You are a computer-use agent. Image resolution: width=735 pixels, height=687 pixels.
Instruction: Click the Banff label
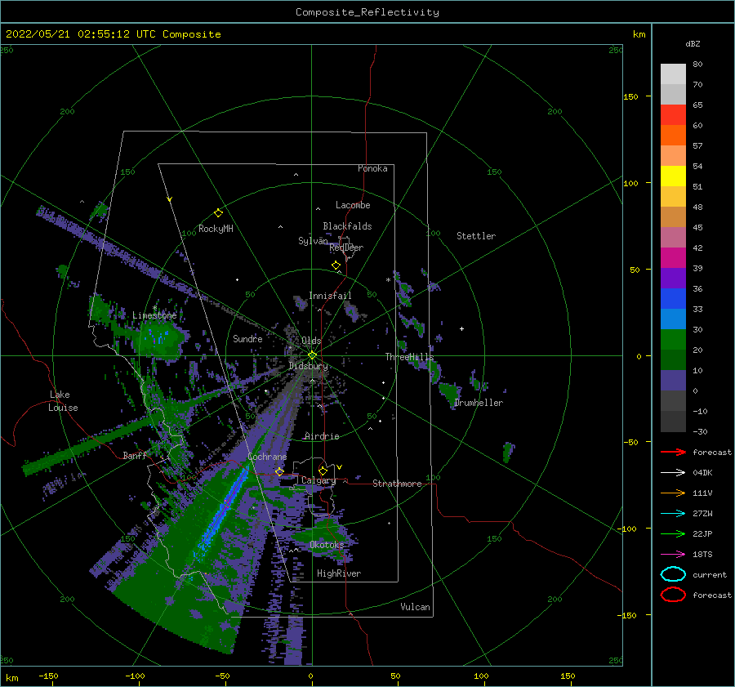pyautogui.click(x=135, y=455)
